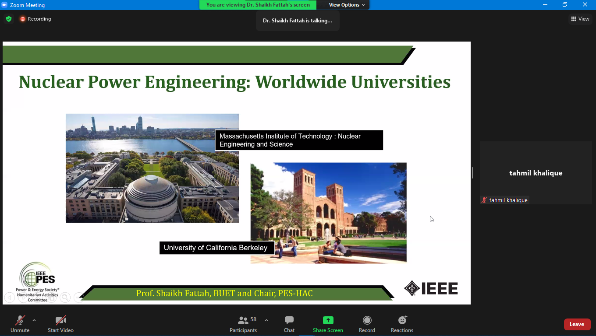Viewport: 596px width, 336px height.
Task: Expand audio options arrow beside Unmute
Action: [34, 320]
